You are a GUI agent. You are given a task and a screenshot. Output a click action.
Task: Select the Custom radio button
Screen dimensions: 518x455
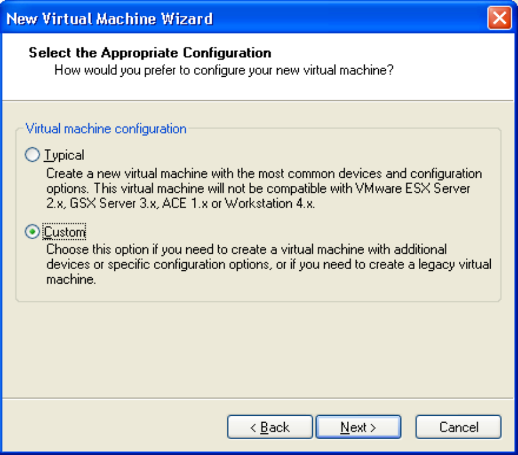point(31,232)
